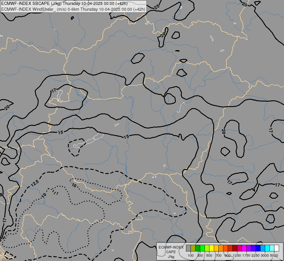284x261 pixels.
Task: Click the lime yellow-green legend swatch
Action: [207, 248]
